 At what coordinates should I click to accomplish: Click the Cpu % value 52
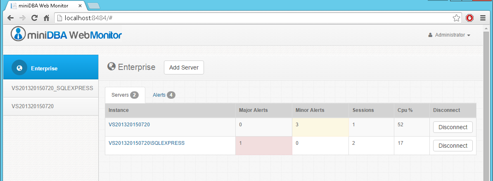pos(400,125)
